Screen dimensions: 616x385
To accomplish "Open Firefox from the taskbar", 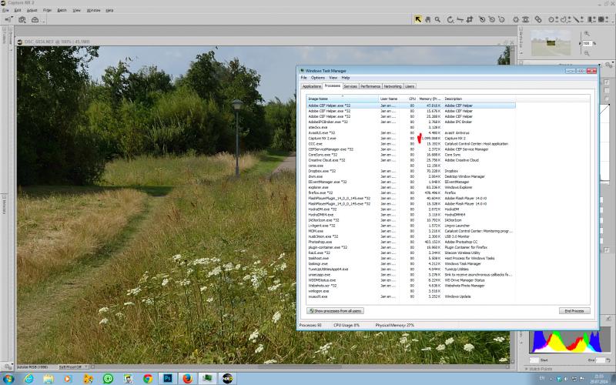I will pos(187,378).
